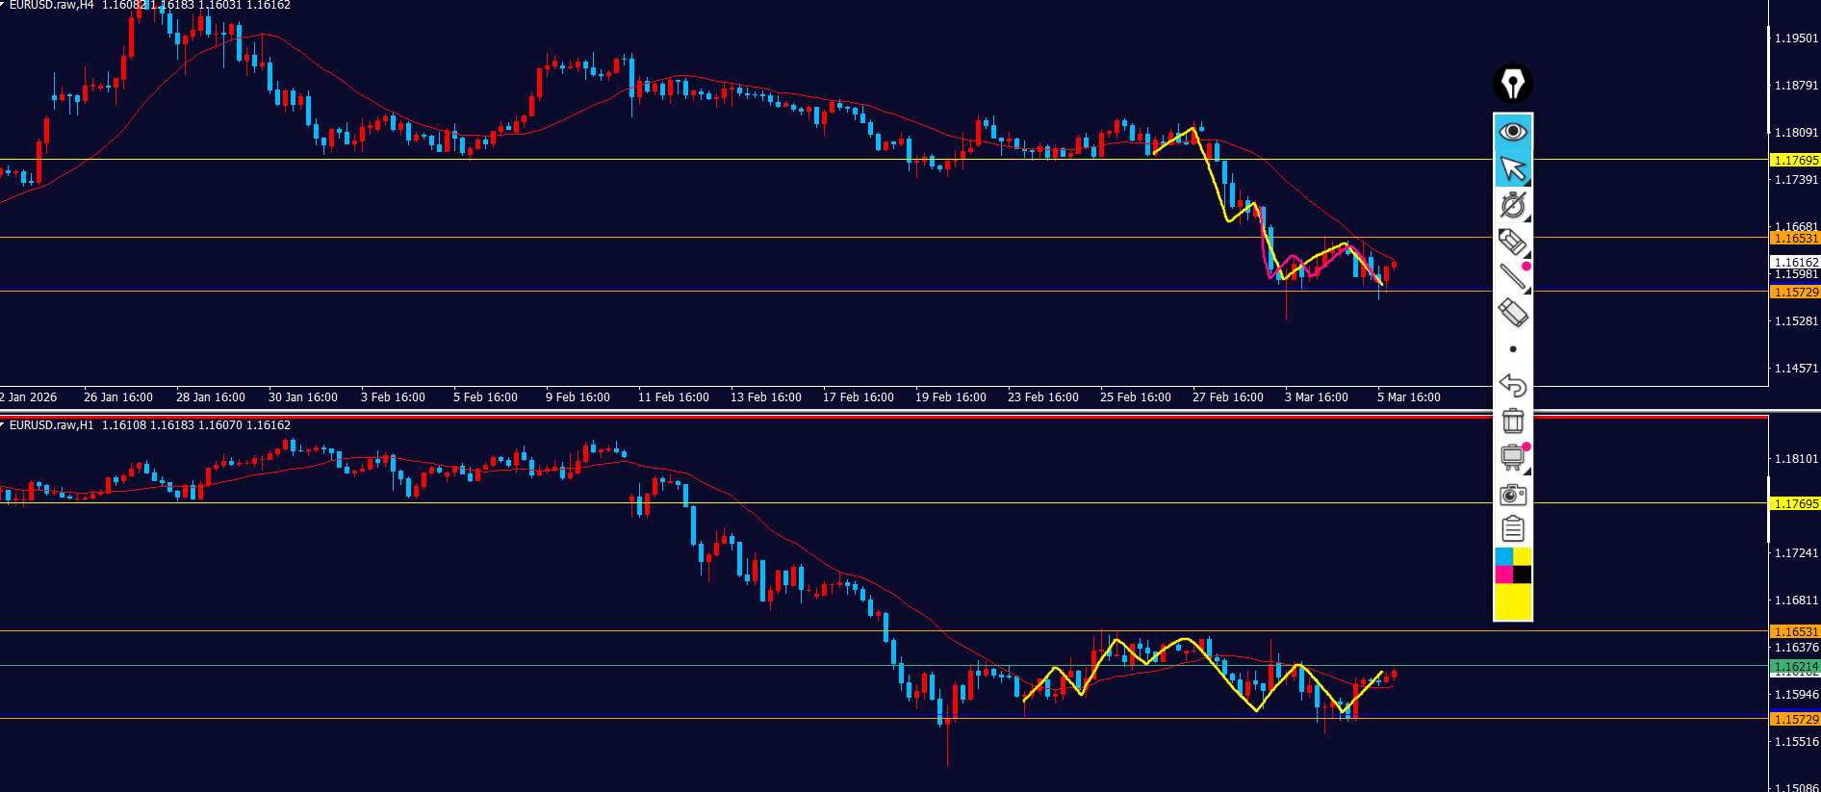Click the crossed-out stopwatch tool
The width and height of the screenshot is (1821, 792).
(1512, 205)
